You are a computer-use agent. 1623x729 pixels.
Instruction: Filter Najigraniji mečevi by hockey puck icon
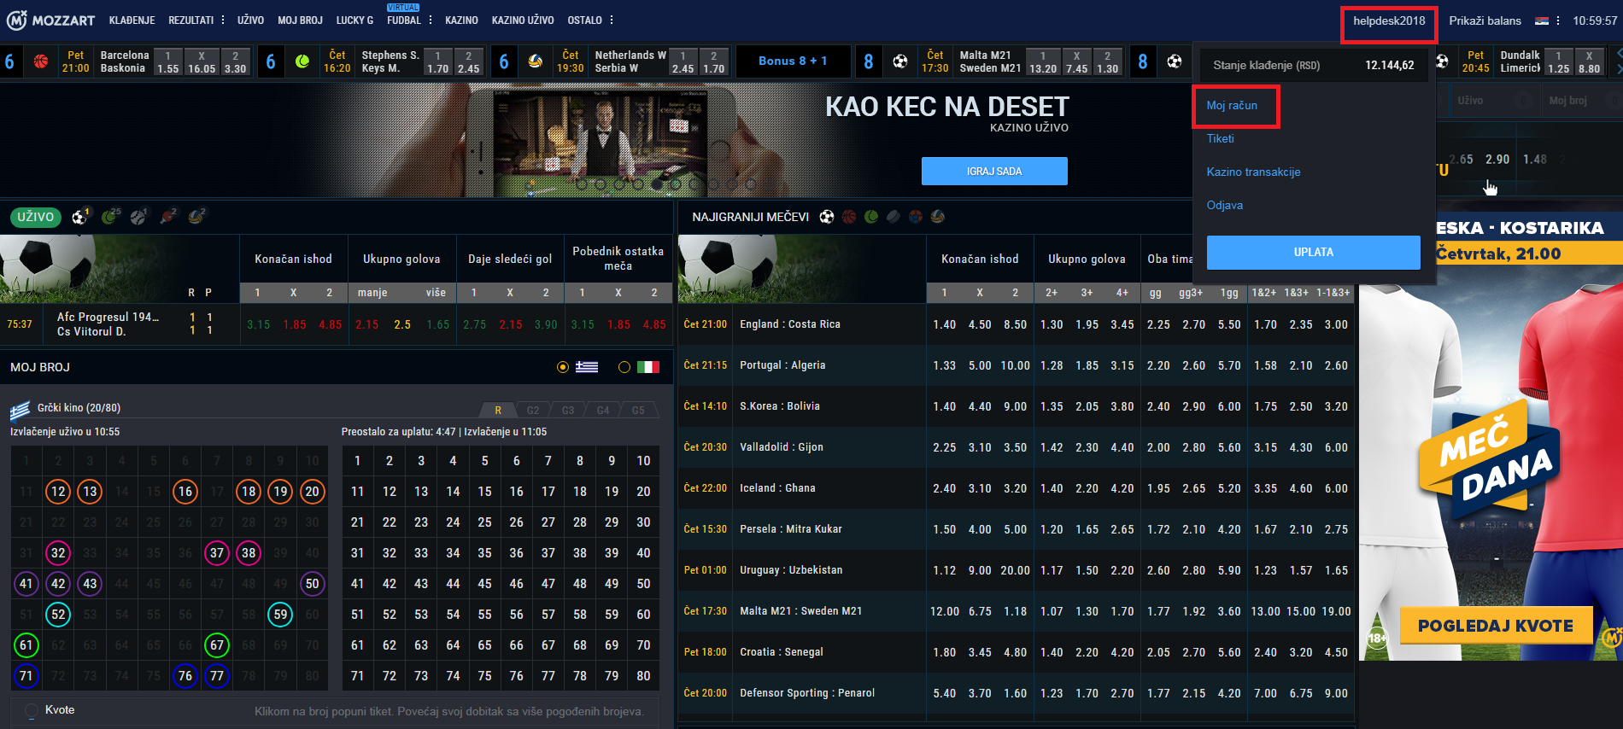pyautogui.click(x=894, y=217)
